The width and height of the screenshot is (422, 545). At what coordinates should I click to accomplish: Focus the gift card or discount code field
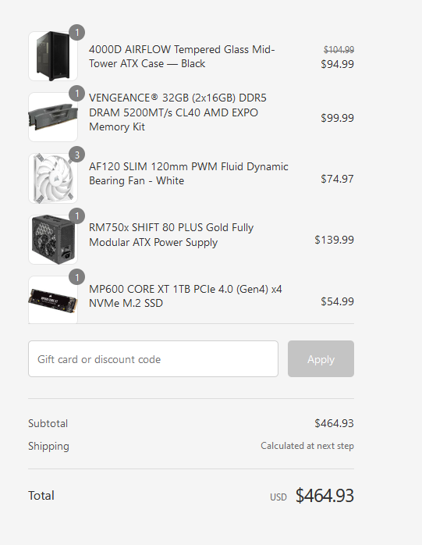pyautogui.click(x=153, y=358)
